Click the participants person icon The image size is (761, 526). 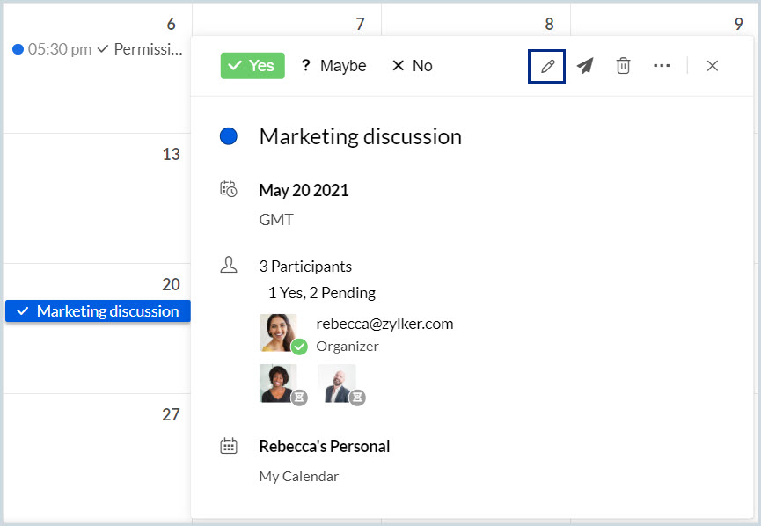click(x=229, y=266)
